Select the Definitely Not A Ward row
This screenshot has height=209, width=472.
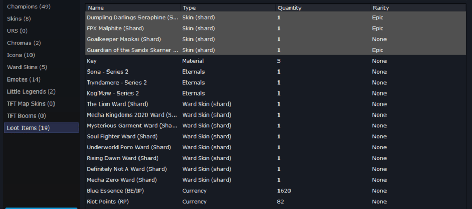(x=276, y=169)
